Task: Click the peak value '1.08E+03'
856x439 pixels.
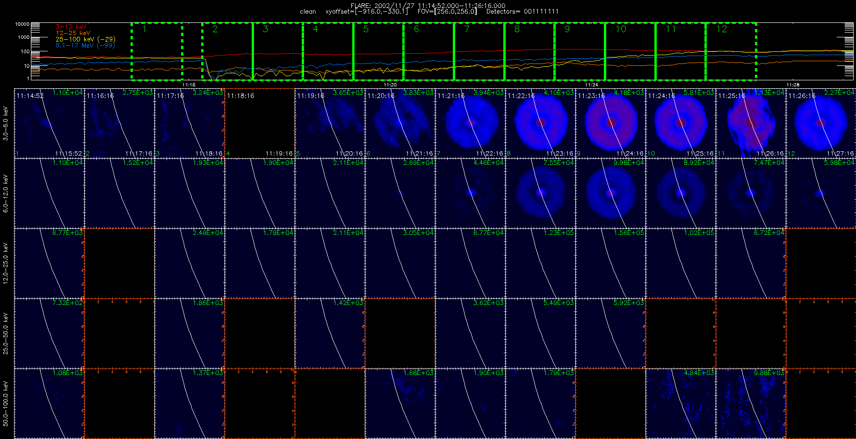Action: coord(67,373)
